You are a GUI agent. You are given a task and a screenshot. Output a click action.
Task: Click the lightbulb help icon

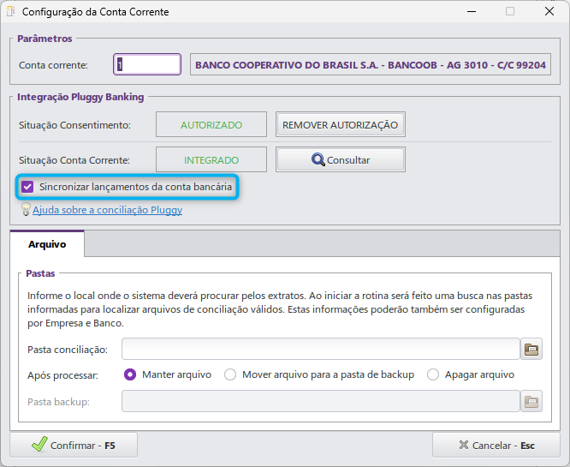click(x=26, y=209)
